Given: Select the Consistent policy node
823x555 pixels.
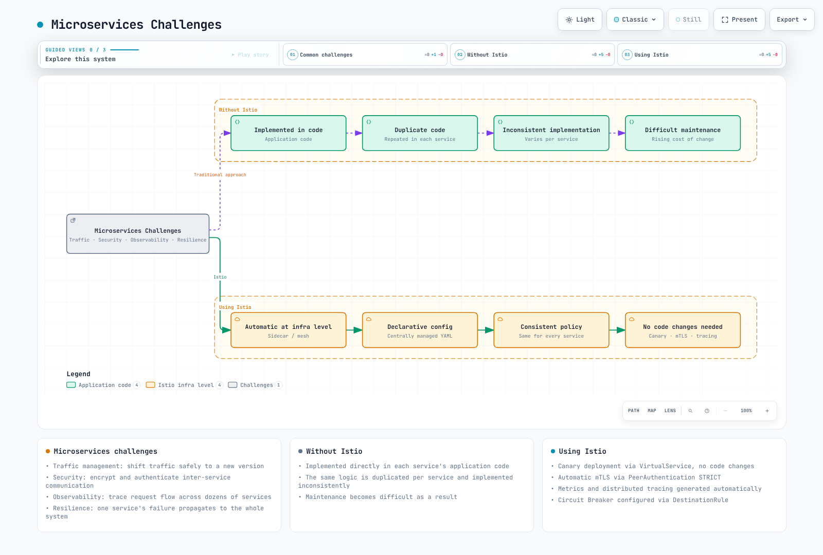Looking at the screenshot, I should 551,330.
